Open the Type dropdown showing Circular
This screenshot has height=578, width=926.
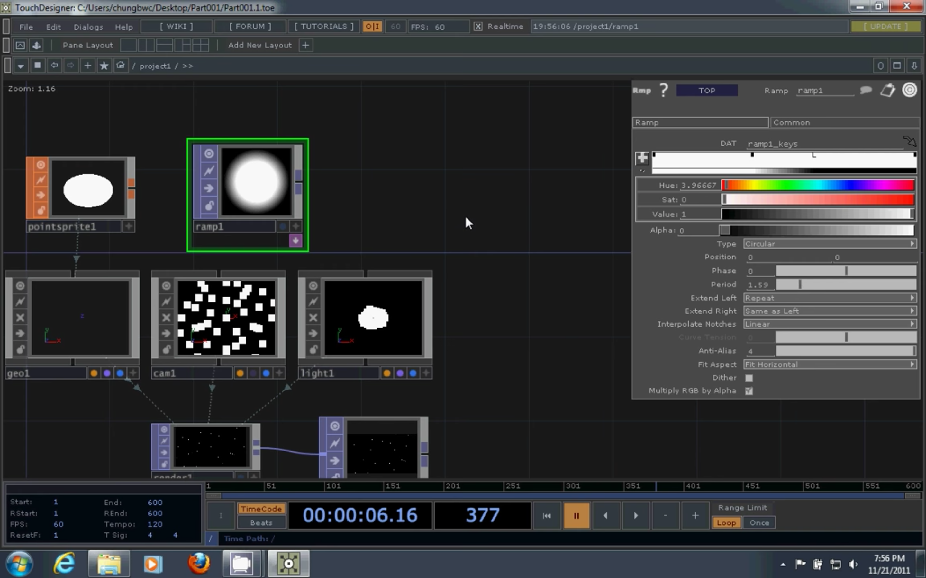click(830, 244)
